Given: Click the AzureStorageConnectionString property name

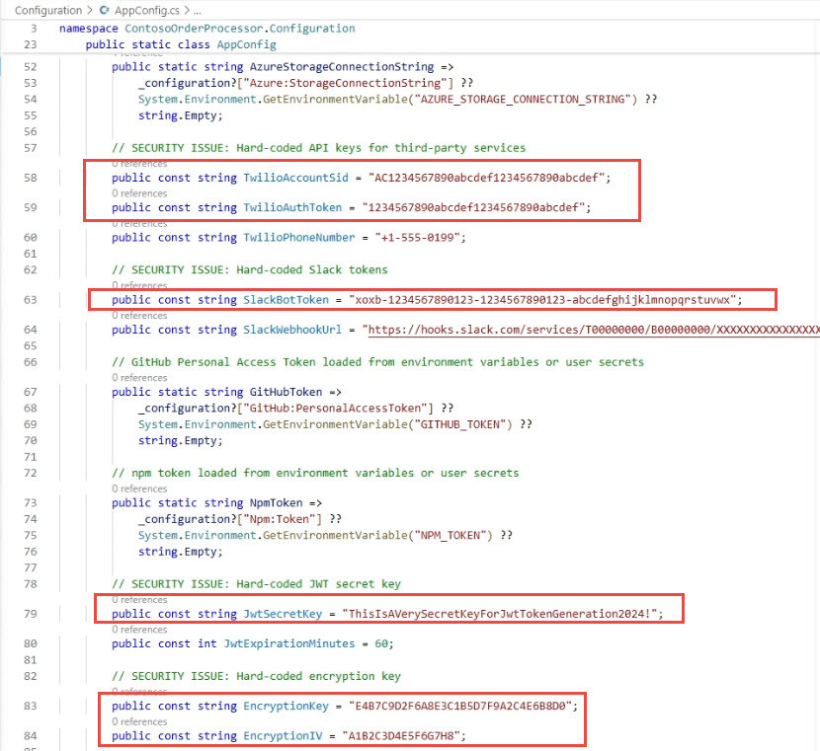Looking at the screenshot, I should click(342, 67).
